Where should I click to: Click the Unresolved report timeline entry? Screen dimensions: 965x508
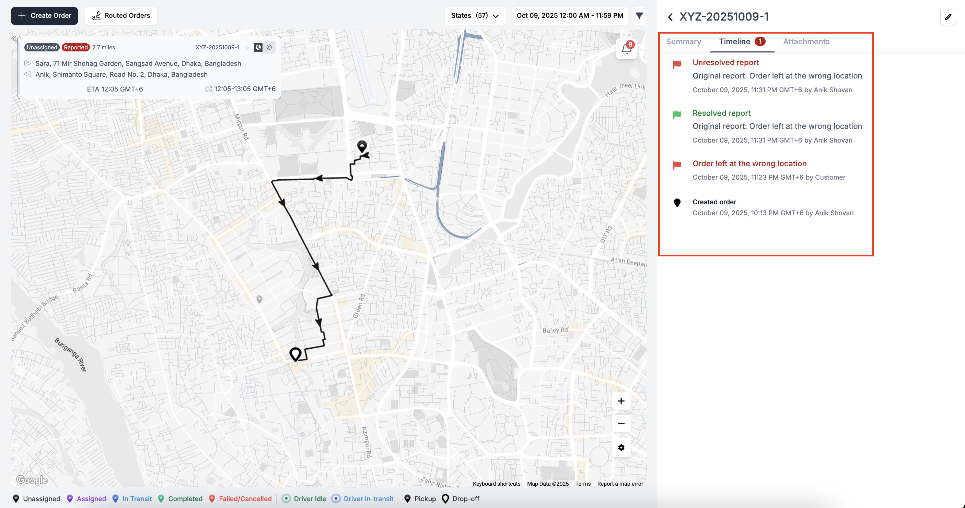click(725, 62)
